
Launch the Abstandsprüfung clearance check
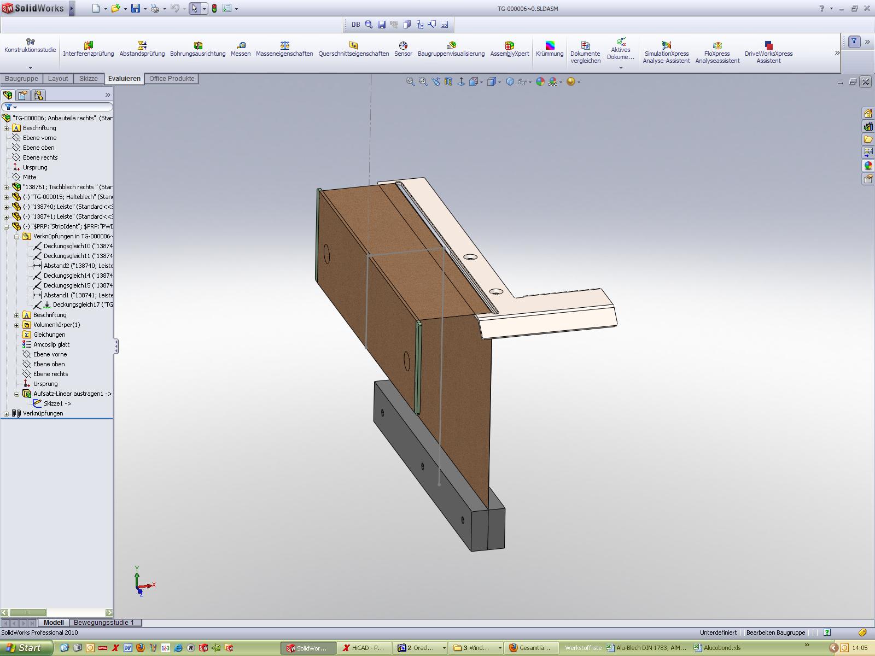pos(142,49)
